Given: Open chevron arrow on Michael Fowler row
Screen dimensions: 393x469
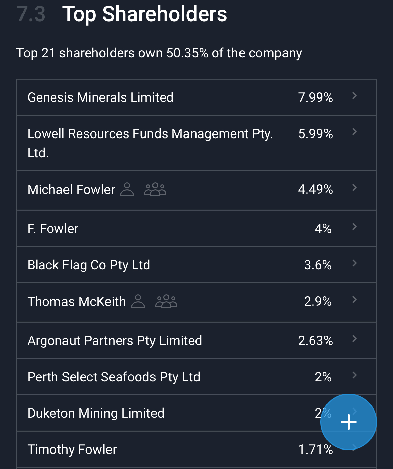Looking at the screenshot, I should pos(354,188).
